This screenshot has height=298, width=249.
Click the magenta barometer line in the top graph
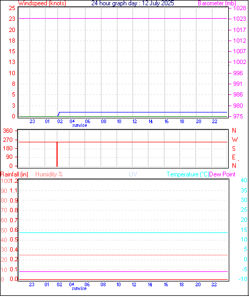click(x=123, y=19)
